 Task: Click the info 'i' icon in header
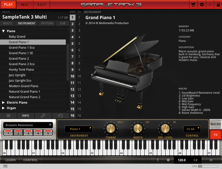pyautogui.click(x=210, y=4)
